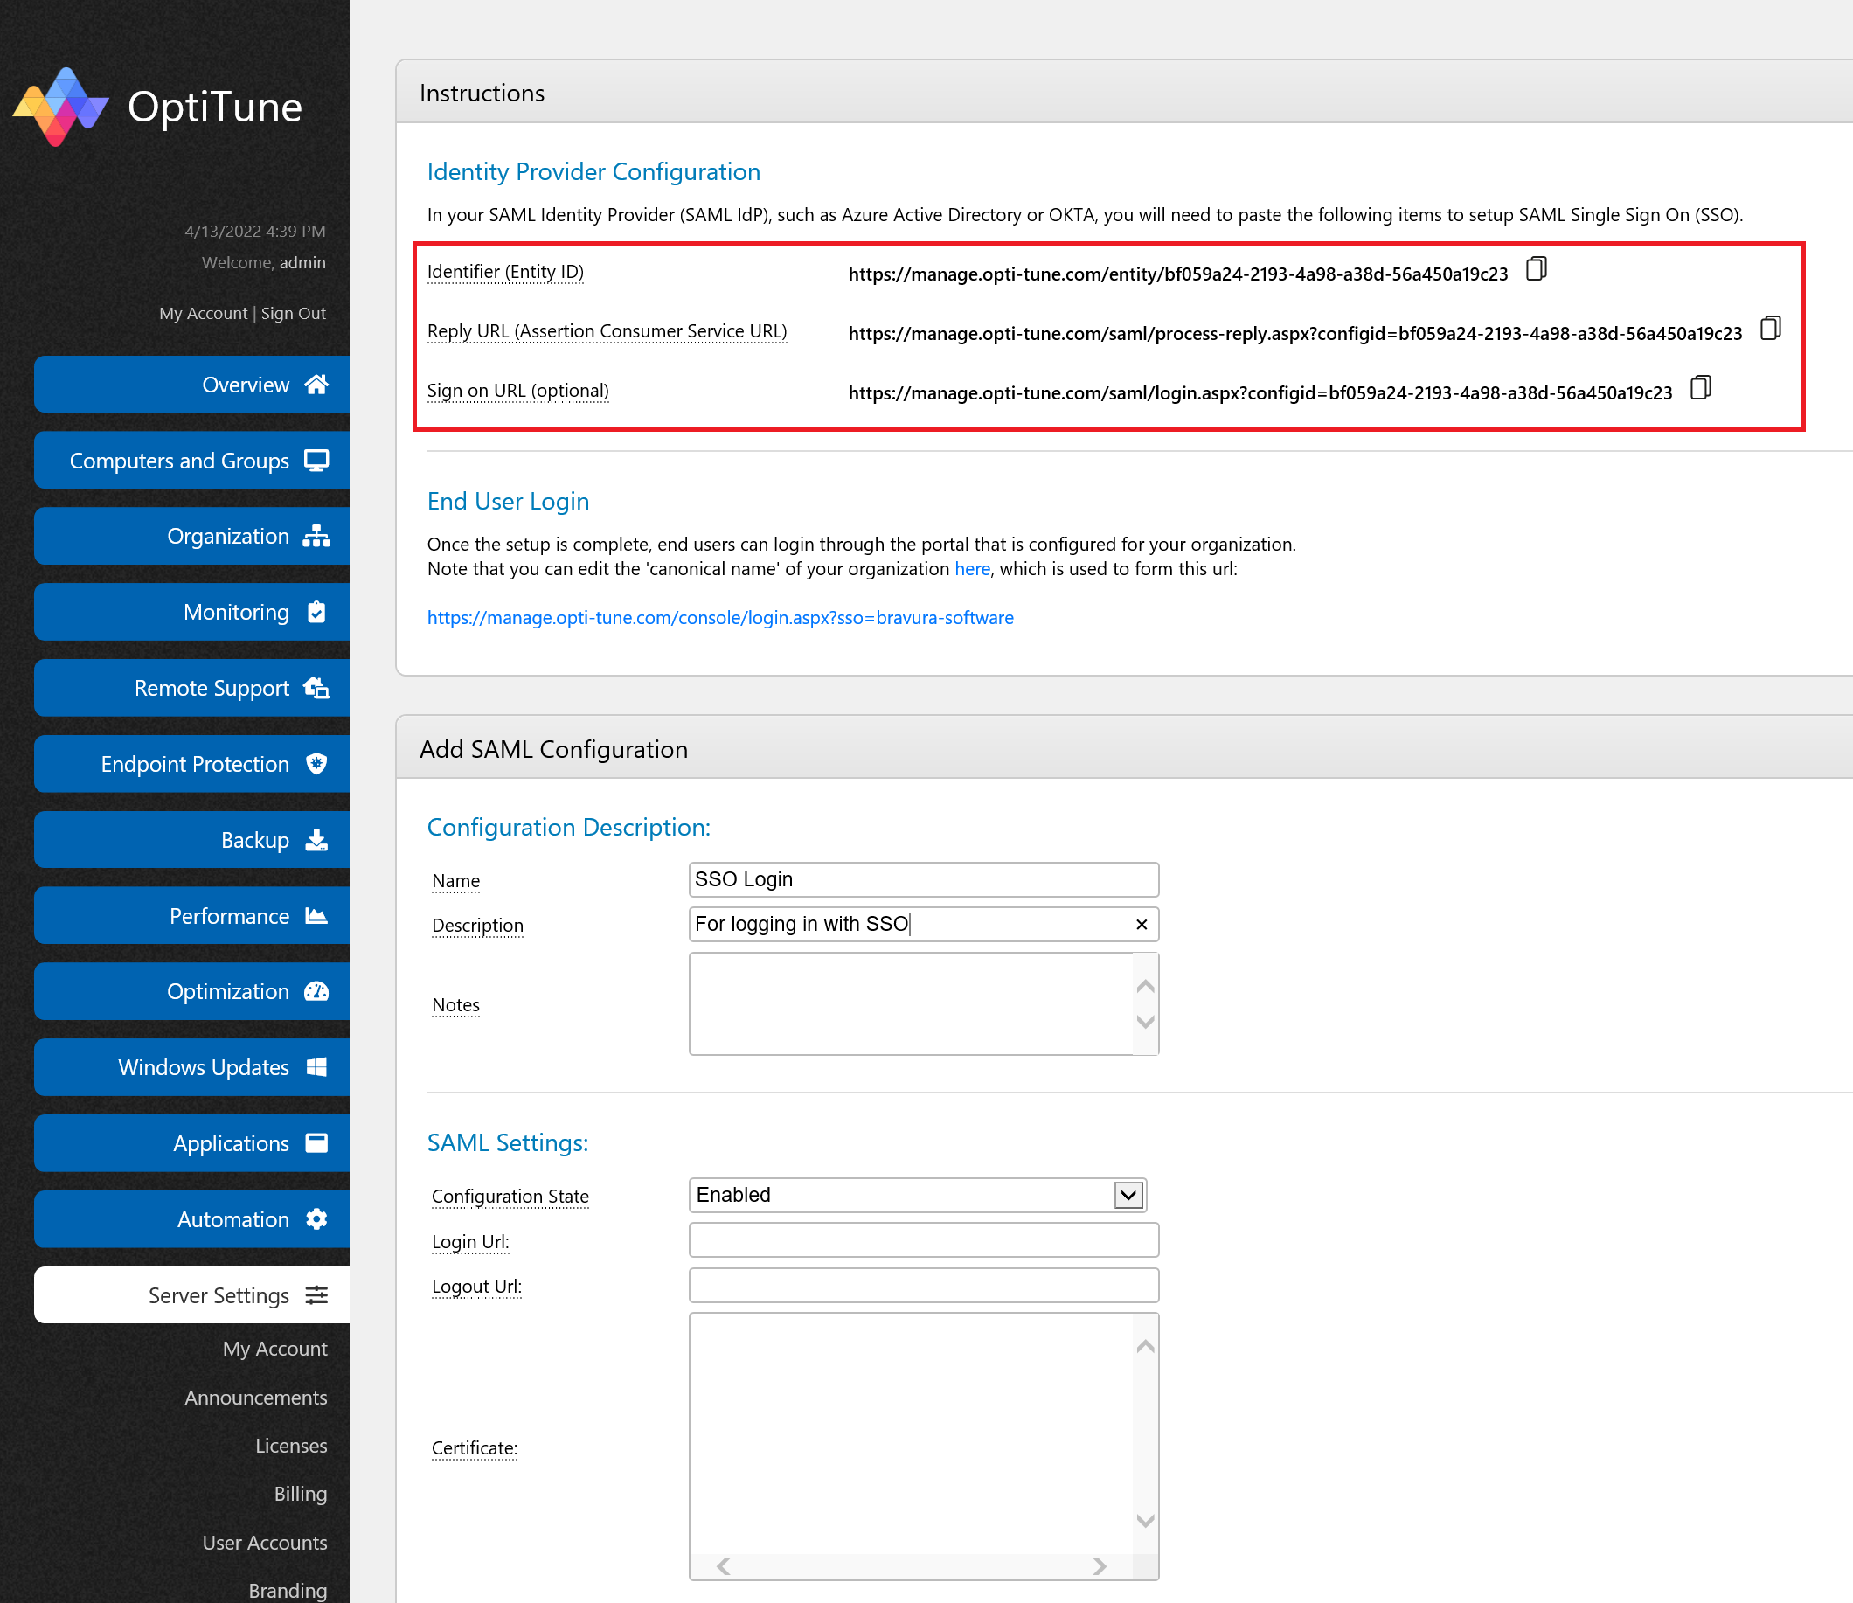Go to Billing settings

coord(301,1494)
